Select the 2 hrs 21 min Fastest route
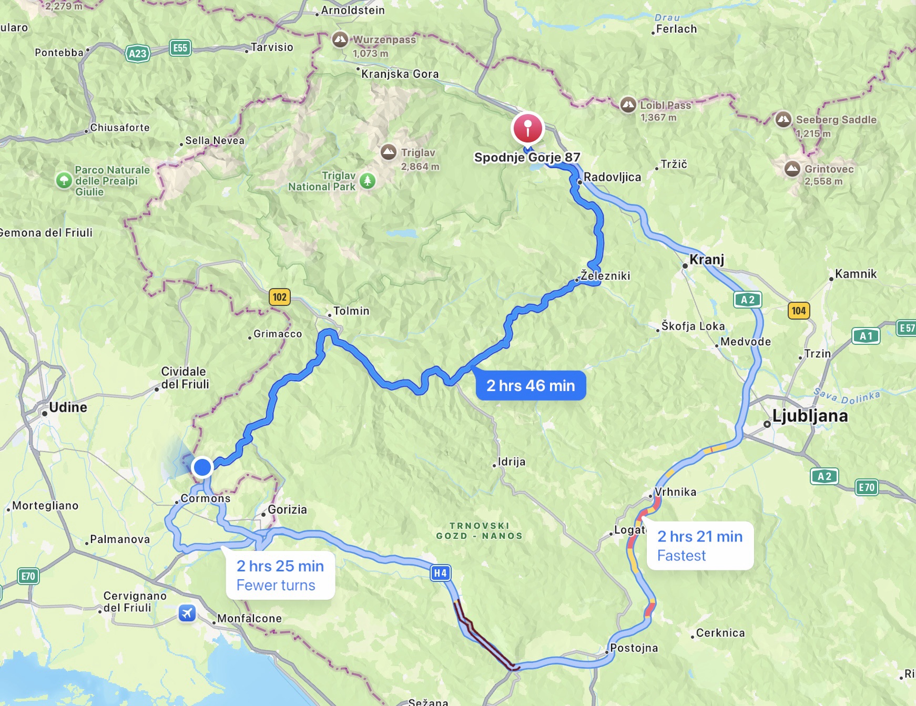 tap(700, 546)
